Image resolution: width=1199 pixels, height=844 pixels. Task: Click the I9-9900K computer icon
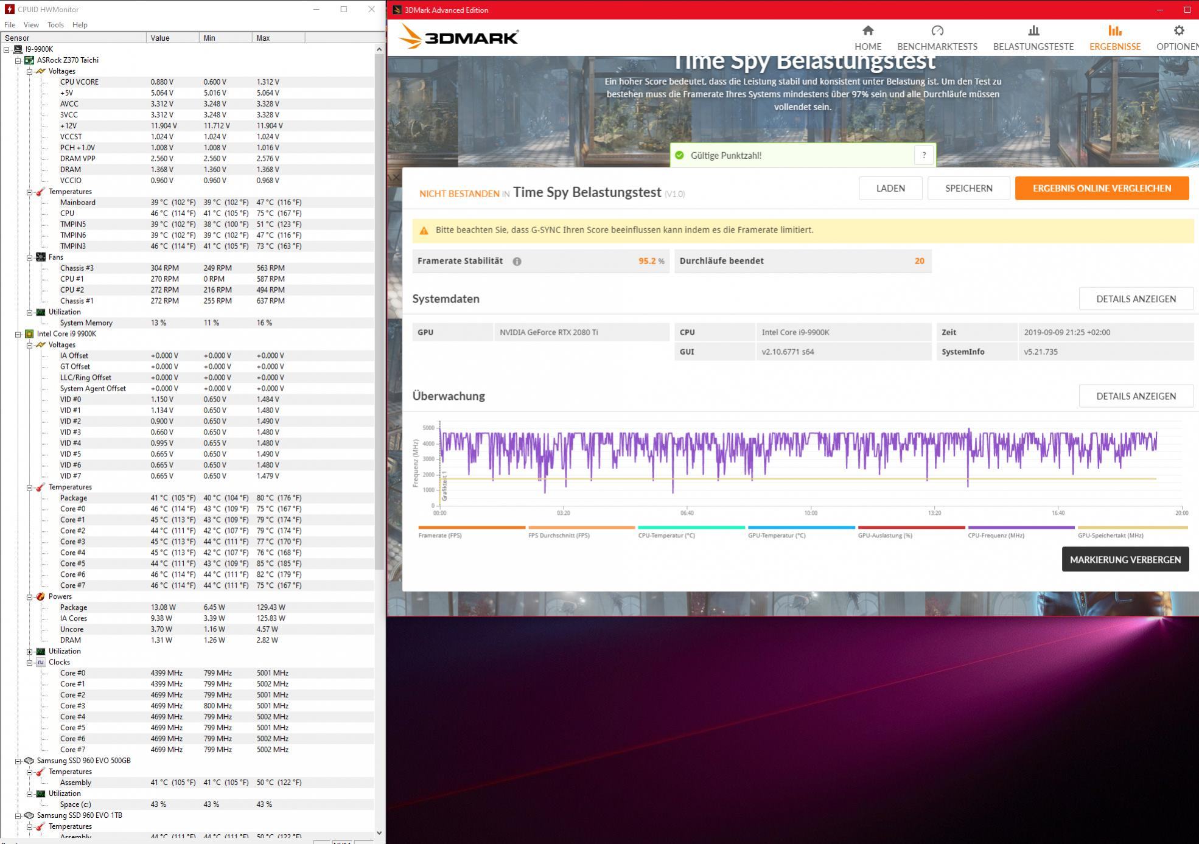(x=18, y=49)
